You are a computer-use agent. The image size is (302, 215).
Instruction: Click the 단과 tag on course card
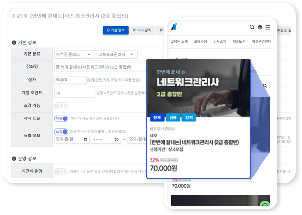157,117
